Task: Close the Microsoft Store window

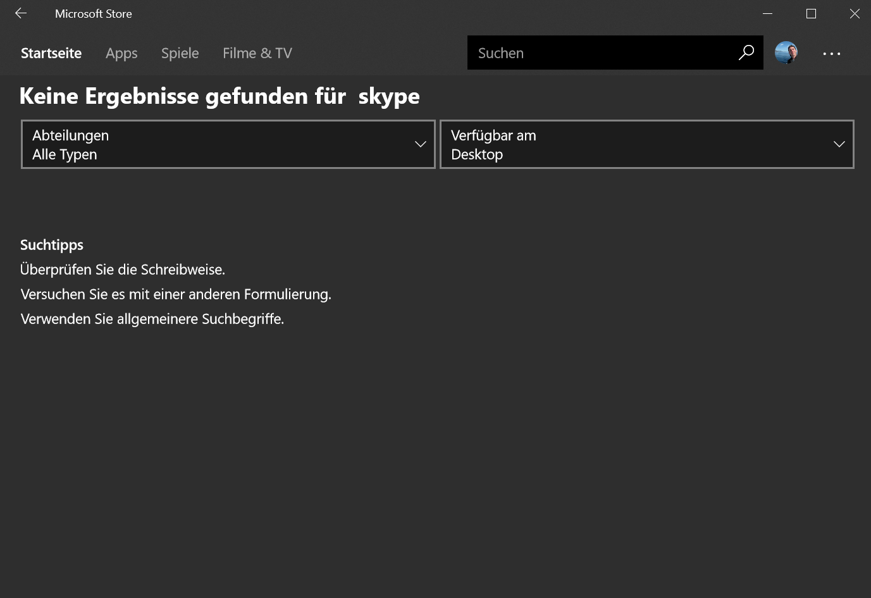Action: [855, 13]
